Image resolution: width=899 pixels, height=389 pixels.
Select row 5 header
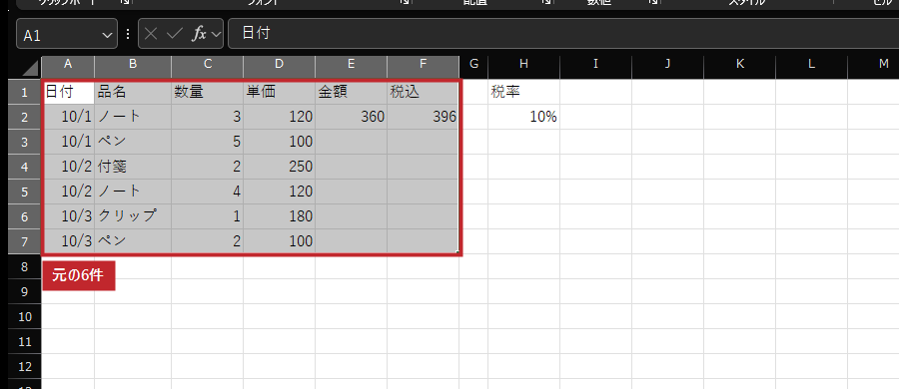pyautogui.click(x=25, y=192)
